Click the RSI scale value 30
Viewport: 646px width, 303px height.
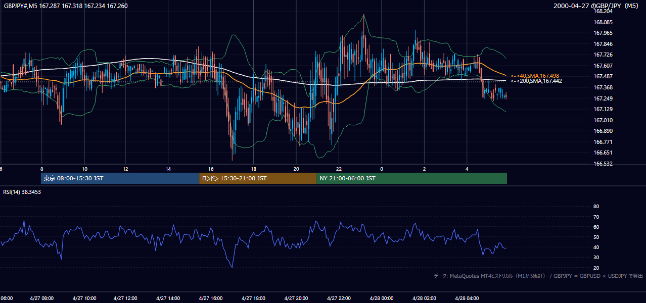pyautogui.click(x=596, y=258)
